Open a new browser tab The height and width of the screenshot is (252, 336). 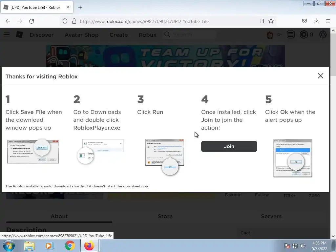pyautogui.click(x=80, y=8)
